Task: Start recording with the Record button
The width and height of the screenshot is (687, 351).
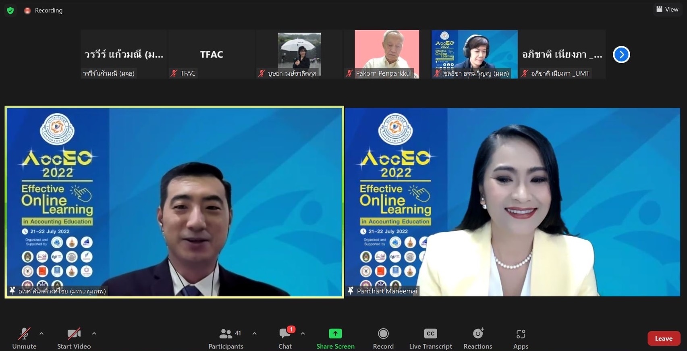Action: [383, 339]
